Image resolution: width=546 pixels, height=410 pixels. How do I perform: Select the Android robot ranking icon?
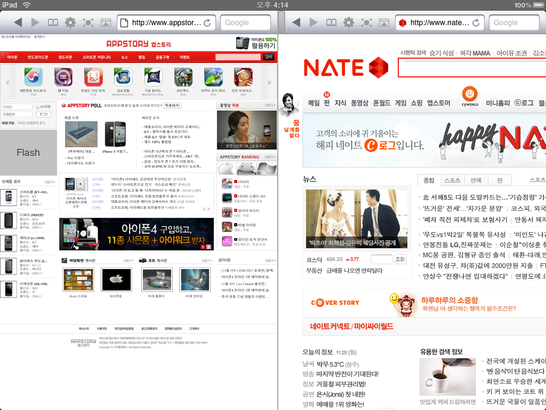click(x=246, y=169)
